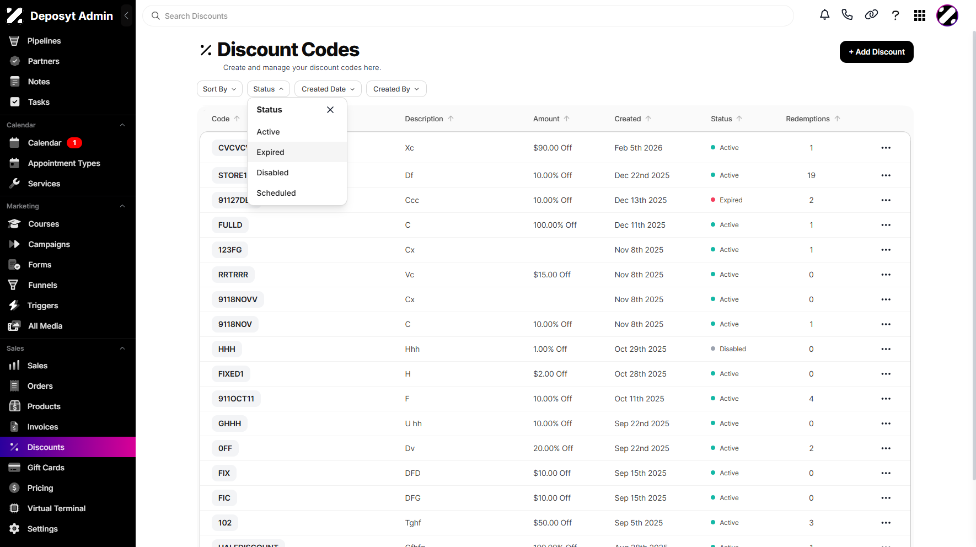Collapse the sidebar with the arrow button
This screenshot has width=976, height=547.
tap(126, 15)
